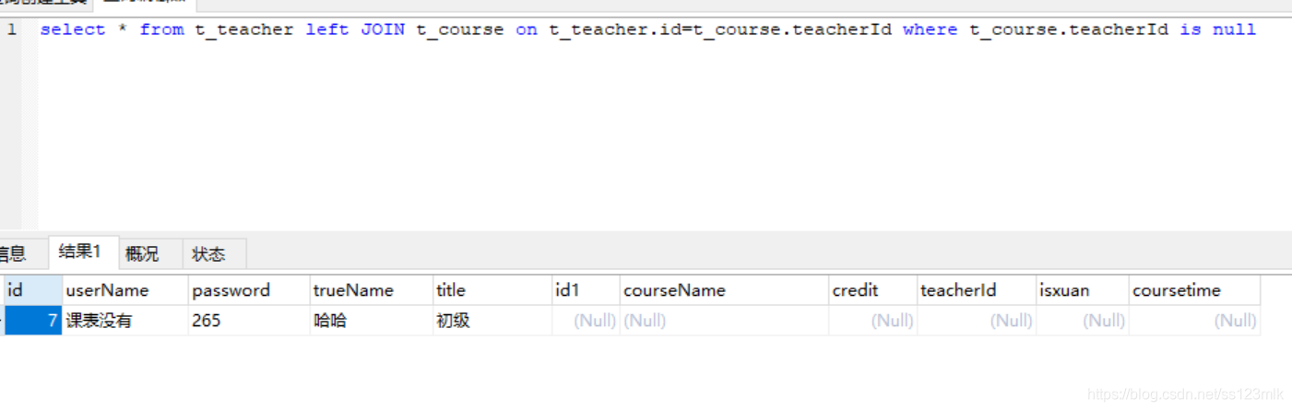The height and width of the screenshot is (411, 1292).
Task: Select the Null cell under credit
Action: click(872, 321)
